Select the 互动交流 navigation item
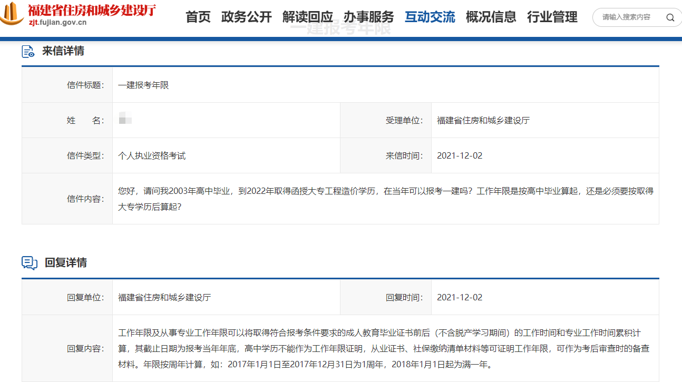 pos(430,17)
